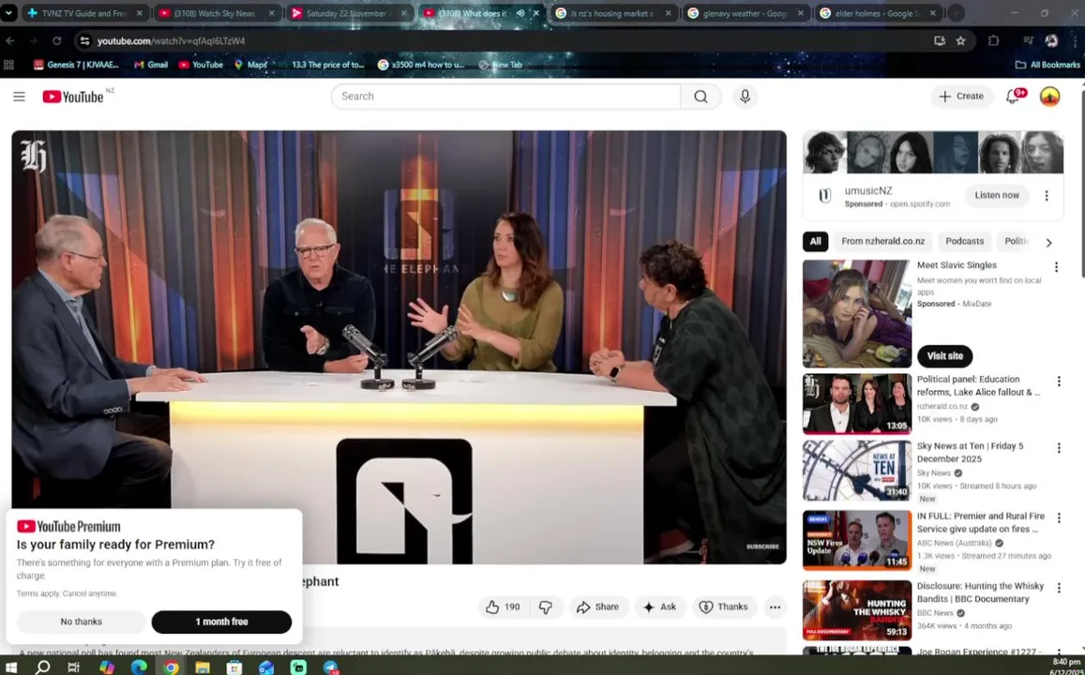Open Sky News at Ten thumbnail
Viewport: 1085px width, 675px height.
coord(856,471)
